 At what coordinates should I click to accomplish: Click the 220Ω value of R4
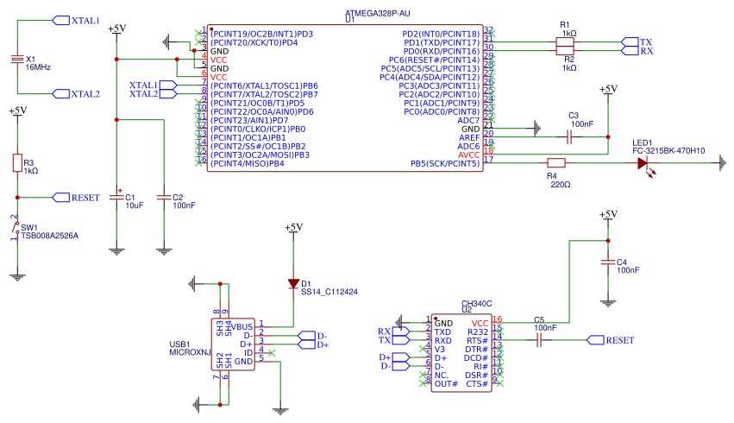pos(561,185)
